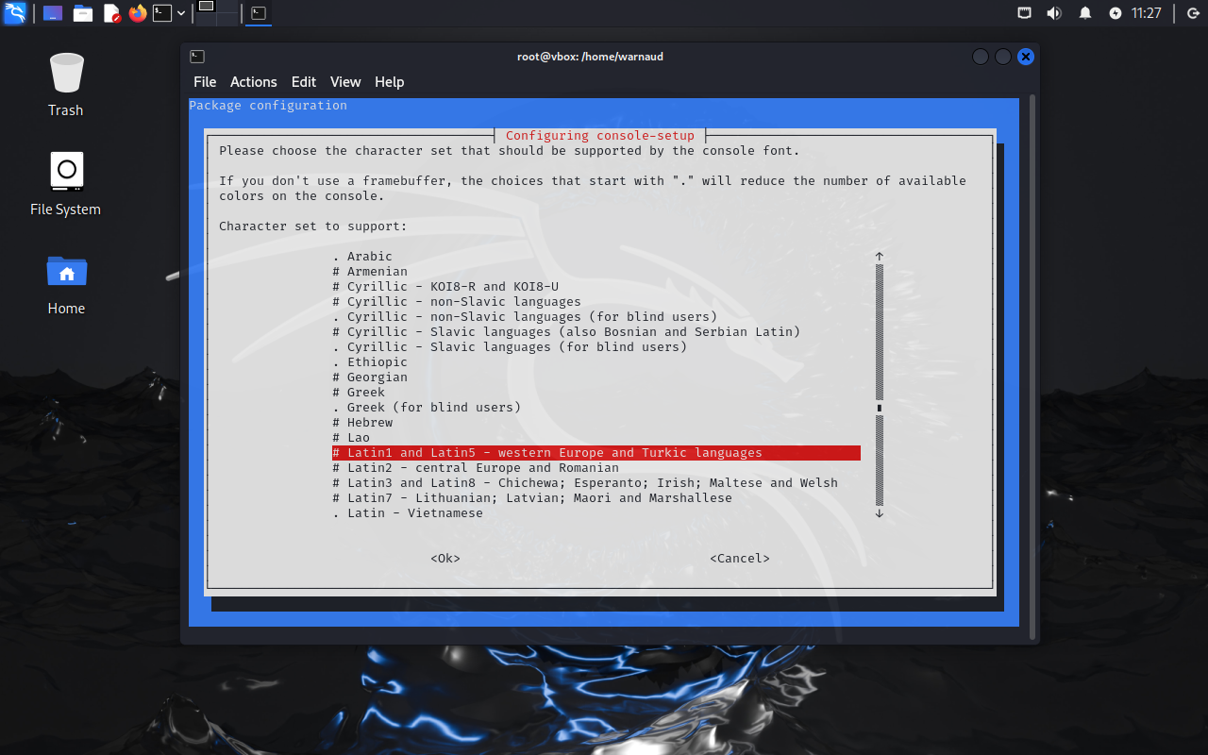Open the Actions menu
Screen dimensions: 1208x755
[x=253, y=82]
